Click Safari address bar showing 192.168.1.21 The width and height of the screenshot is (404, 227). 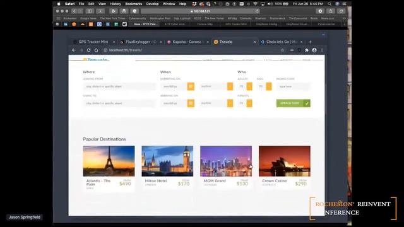coord(200,11)
